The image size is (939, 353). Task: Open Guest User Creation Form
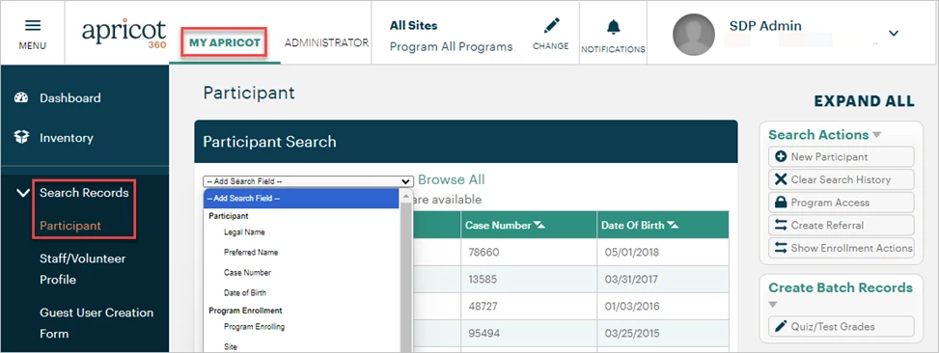point(97,323)
